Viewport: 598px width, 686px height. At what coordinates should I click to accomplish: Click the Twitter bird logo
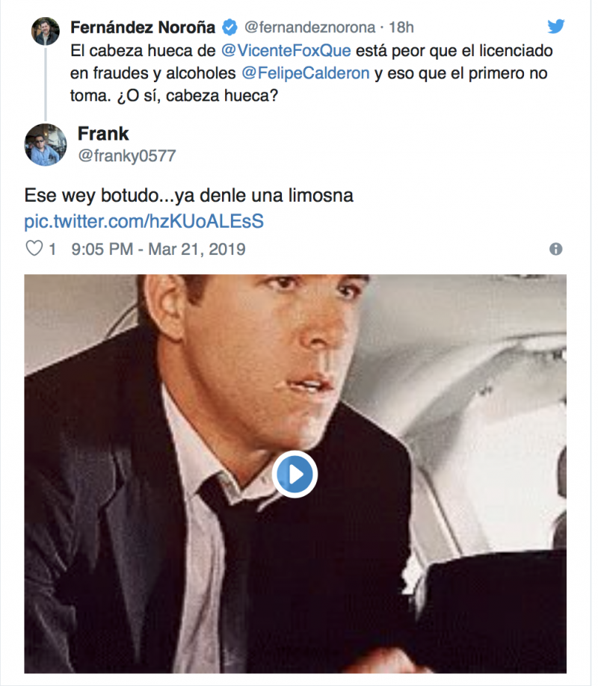coord(555,27)
